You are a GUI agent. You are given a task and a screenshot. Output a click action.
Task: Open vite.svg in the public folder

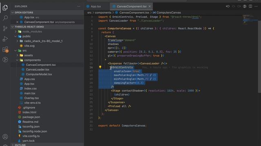29,46
